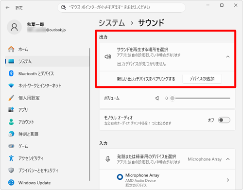Viewport: 243px width, 190px height.
Task: Open アプリ settings page
Action: (x=47, y=110)
